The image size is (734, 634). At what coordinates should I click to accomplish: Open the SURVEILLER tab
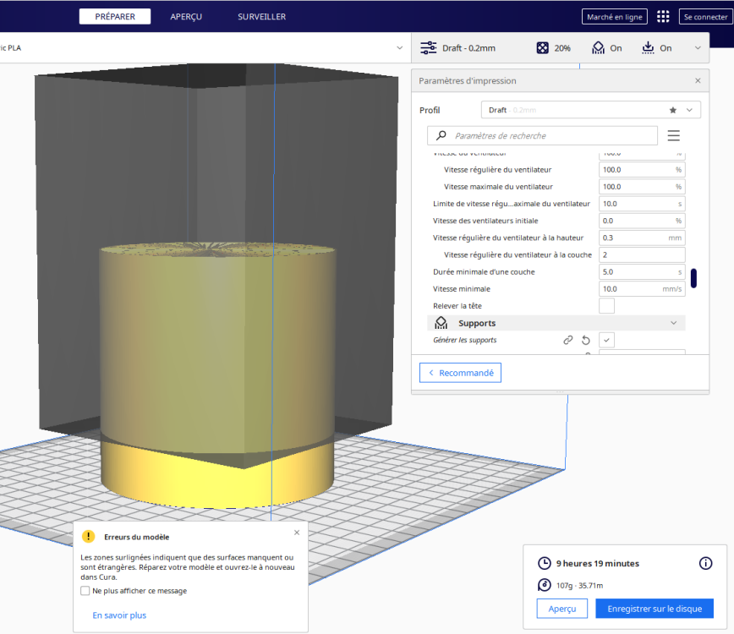click(261, 17)
